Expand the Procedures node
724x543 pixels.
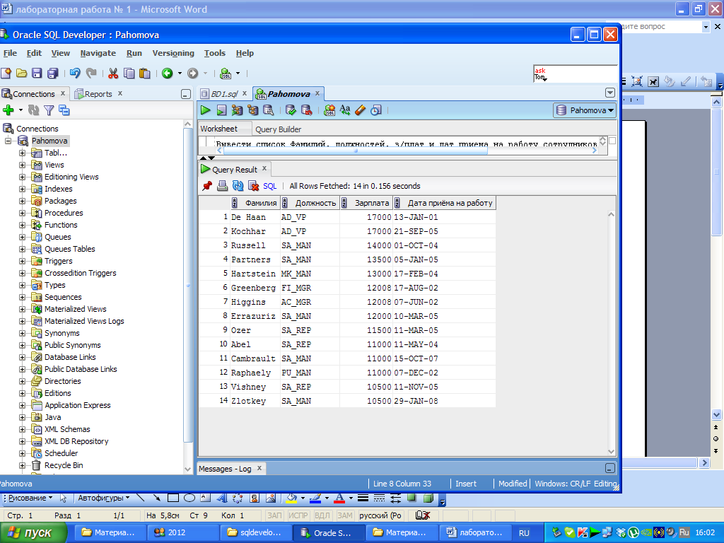point(22,213)
